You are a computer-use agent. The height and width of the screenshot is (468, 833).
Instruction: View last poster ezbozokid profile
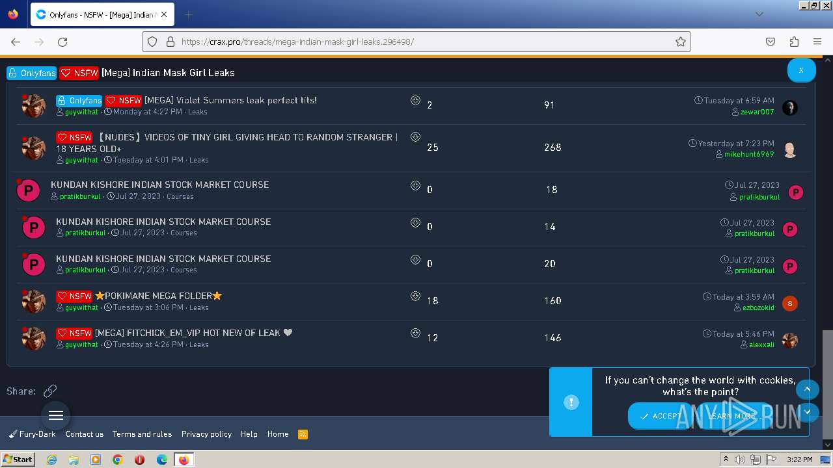[x=758, y=307]
